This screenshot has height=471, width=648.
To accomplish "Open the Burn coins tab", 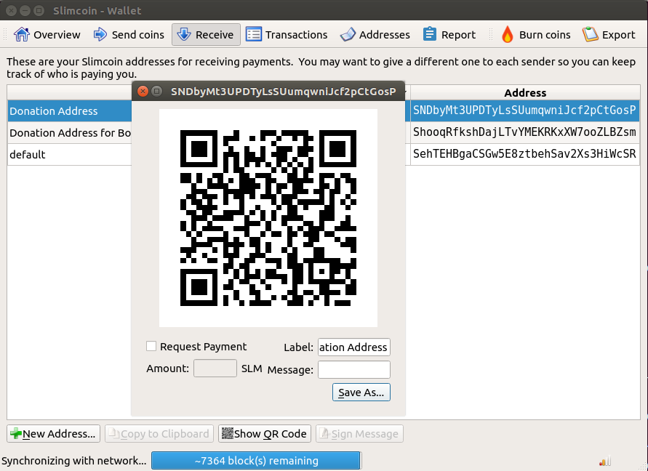I will point(536,35).
